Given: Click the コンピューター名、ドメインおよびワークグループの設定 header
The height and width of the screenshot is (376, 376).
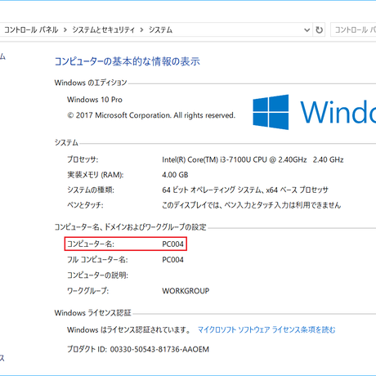Looking at the screenshot, I should (x=131, y=227).
